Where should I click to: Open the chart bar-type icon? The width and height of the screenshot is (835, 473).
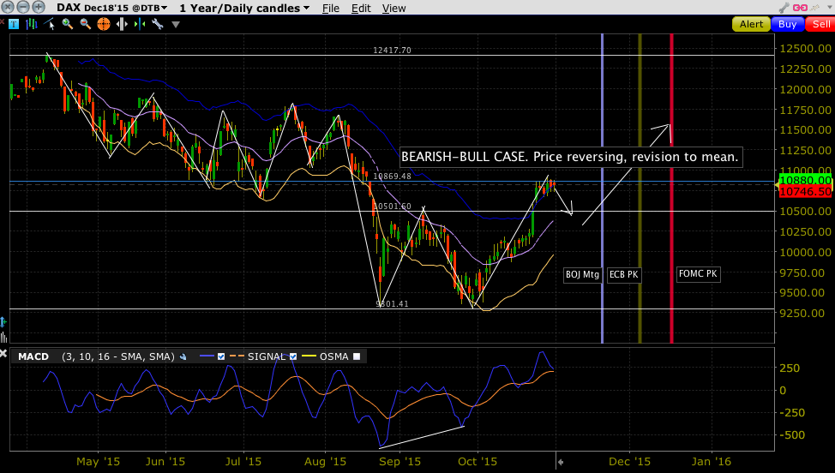pyautogui.click(x=32, y=24)
